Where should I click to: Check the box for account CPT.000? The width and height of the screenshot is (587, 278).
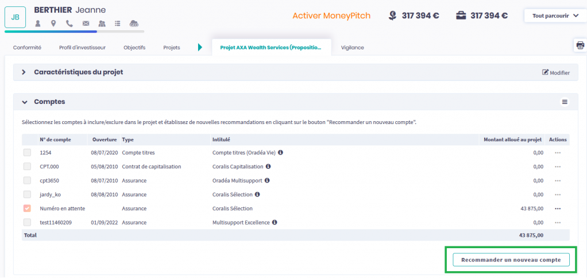coord(27,167)
